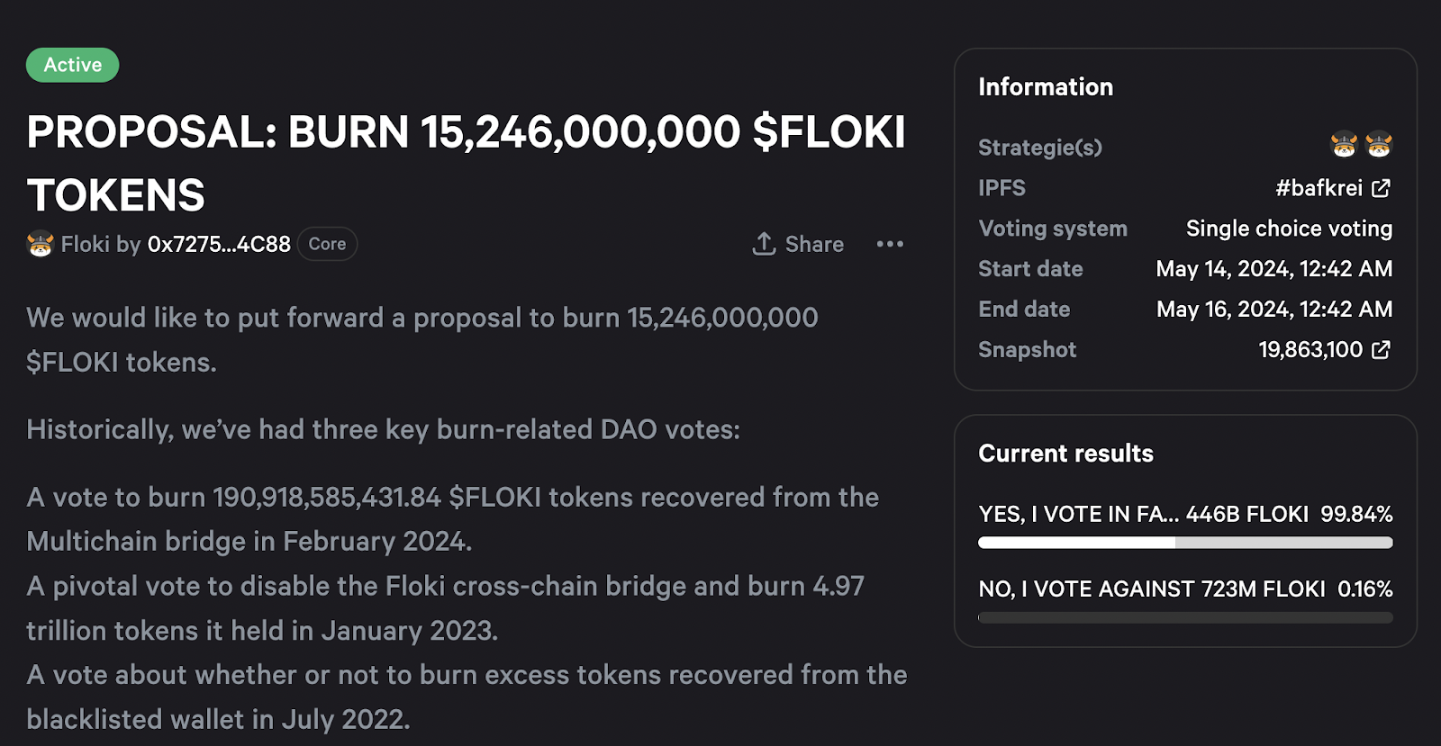Click the YES vote progress bar
The height and width of the screenshot is (746, 1441).
pos(1184,543)
